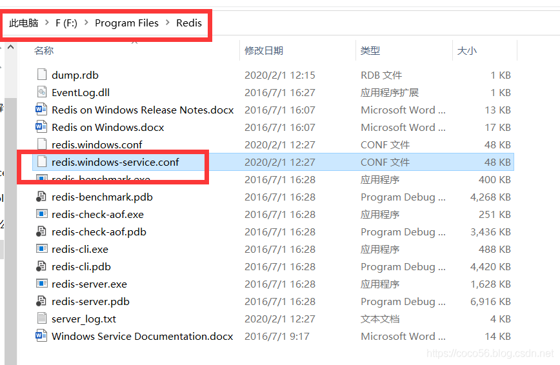
Task: Select the redis.windows.conf file name
Action: pos(97,144)
